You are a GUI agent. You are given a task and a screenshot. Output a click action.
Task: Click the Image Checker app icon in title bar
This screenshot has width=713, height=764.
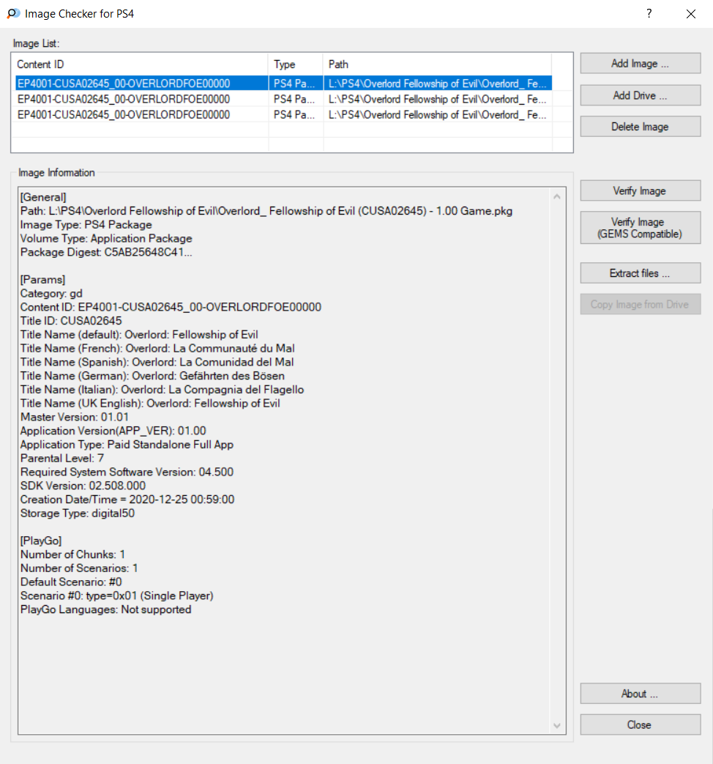[x=12, y=14]
